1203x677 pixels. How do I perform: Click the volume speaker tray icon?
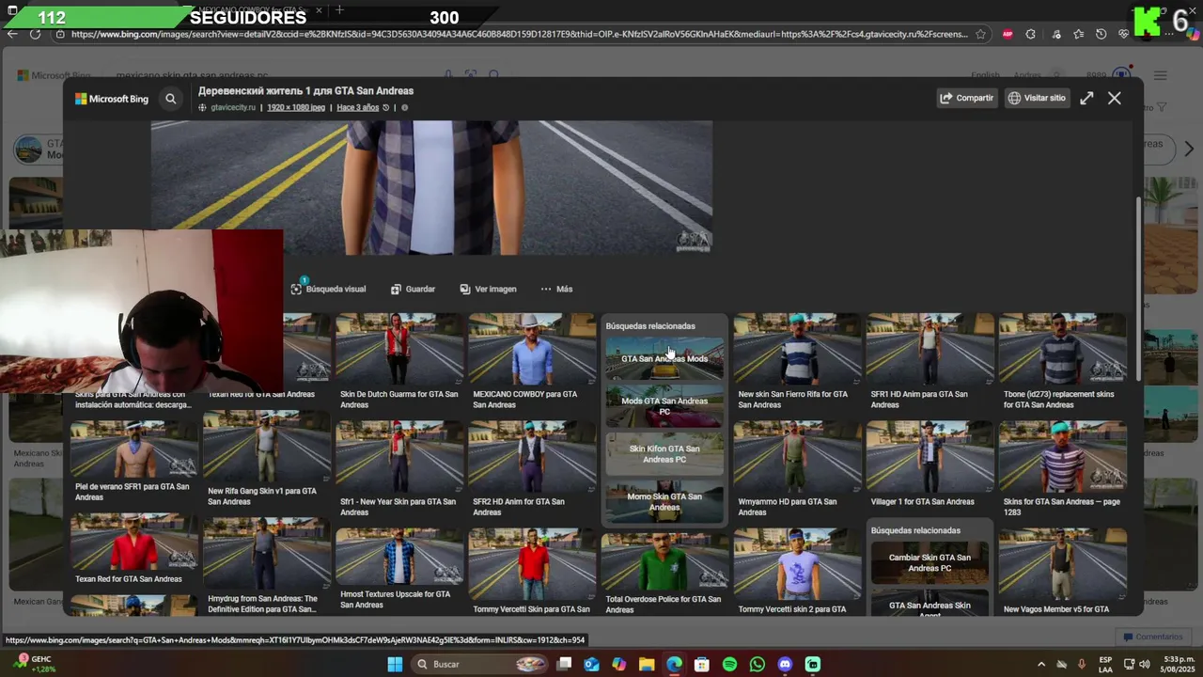coord(1145,665)
